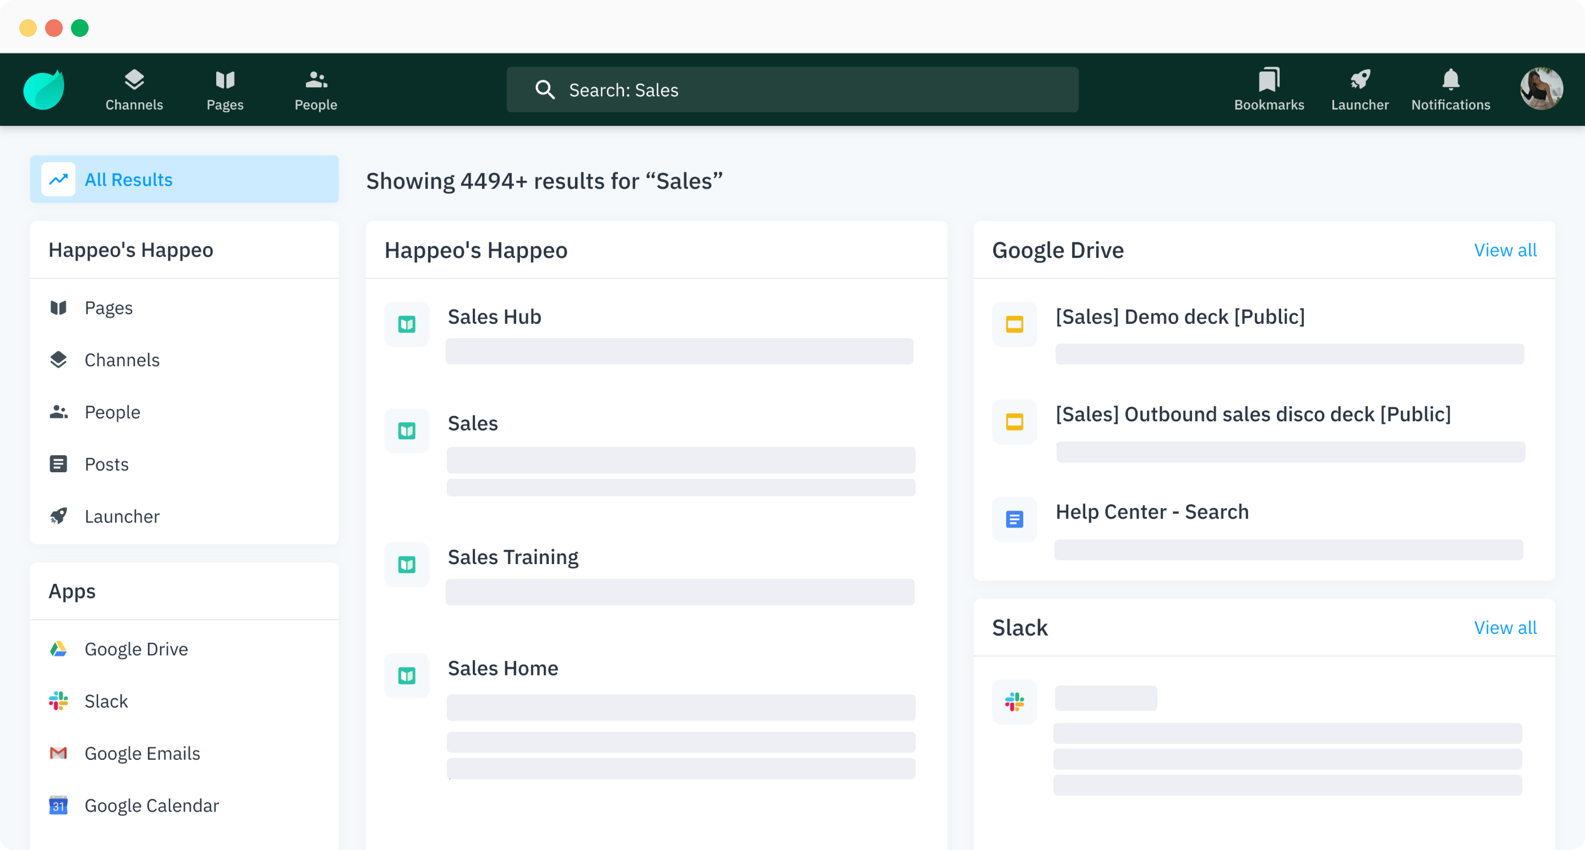The height and width of the screenshot is (850, 1585).
Task: Click the magnifier icon in search bar
Action: click(x=544, y=90)
